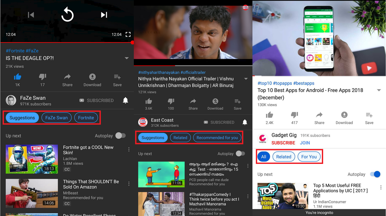Open the 11:06 cartoon gun video thumbnail
The height and width of the screenshot is (216, 386).
pos(161,174)
